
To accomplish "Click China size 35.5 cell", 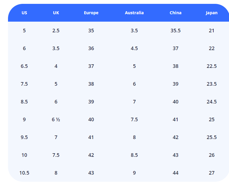I will point(175,31).
